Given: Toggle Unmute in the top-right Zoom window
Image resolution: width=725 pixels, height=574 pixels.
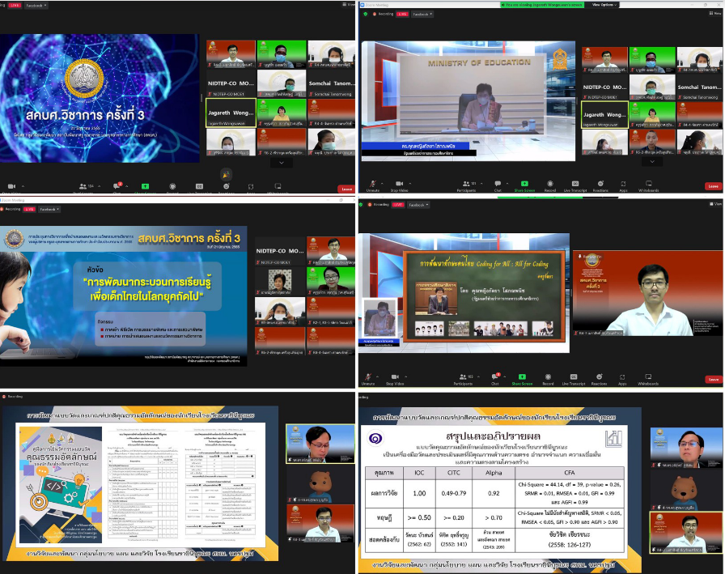Looking at the screenshot, I should [x=373, y=185].
